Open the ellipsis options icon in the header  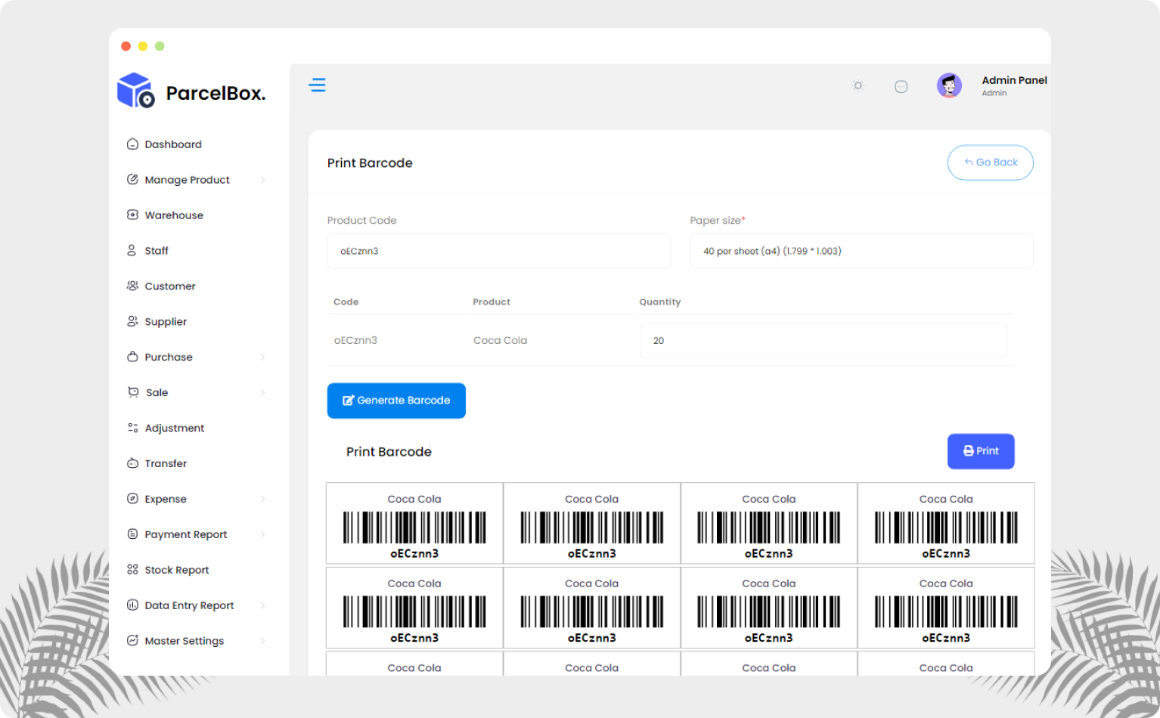(x=901, y=85)
